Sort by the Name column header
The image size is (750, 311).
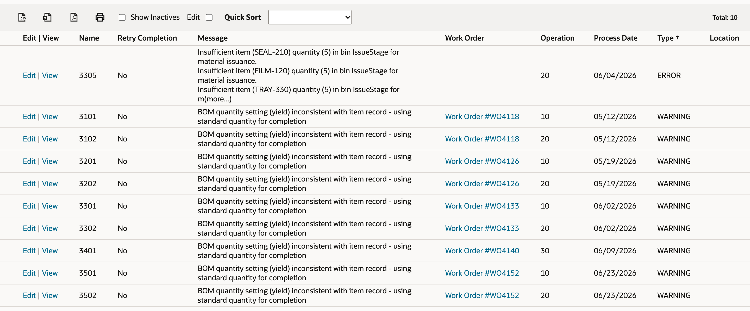pyautogui.click(x=89, y=38)
